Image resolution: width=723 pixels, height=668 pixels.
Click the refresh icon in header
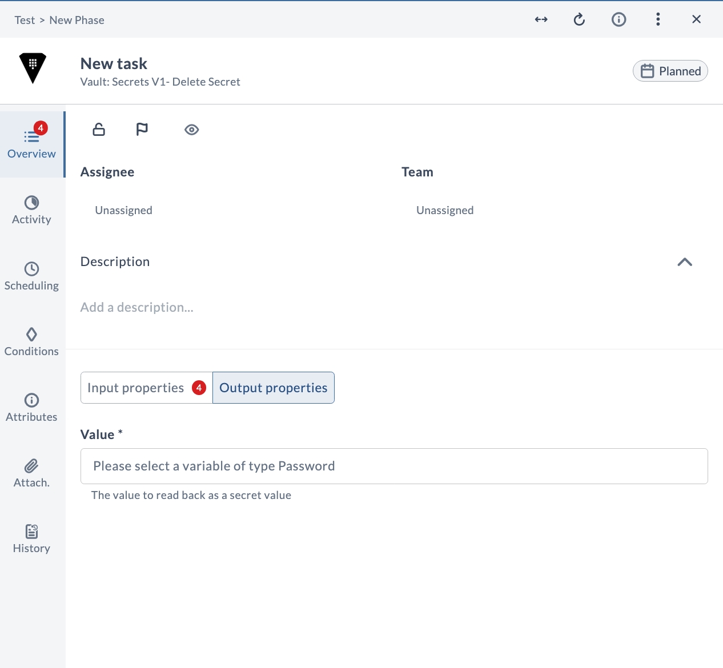(x=579, y=19)
